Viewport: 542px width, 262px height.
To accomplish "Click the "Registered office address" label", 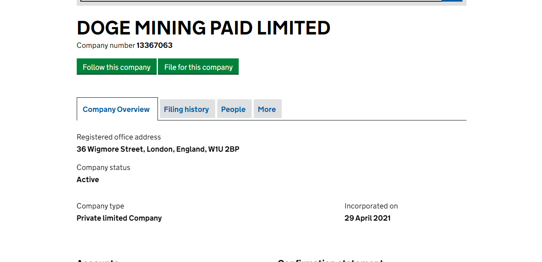I will click(x=119, y=137).
